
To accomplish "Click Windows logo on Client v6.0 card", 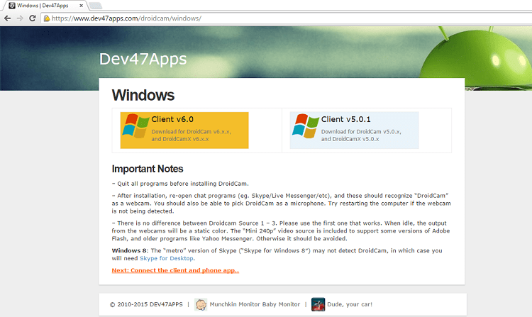I will pos(135,126).
